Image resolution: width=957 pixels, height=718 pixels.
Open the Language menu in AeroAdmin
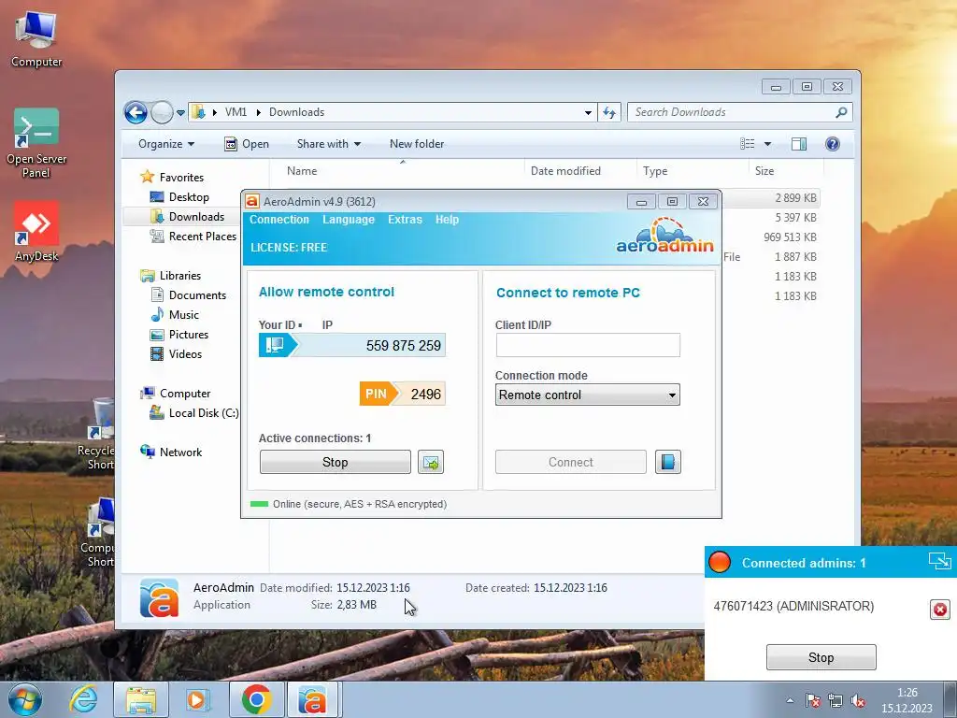tap(348, 219)
